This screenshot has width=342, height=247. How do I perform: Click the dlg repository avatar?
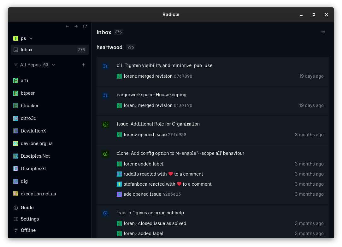coord(16,181)
